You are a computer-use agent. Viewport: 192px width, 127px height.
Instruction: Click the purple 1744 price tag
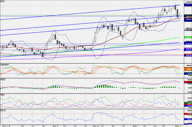187,49
